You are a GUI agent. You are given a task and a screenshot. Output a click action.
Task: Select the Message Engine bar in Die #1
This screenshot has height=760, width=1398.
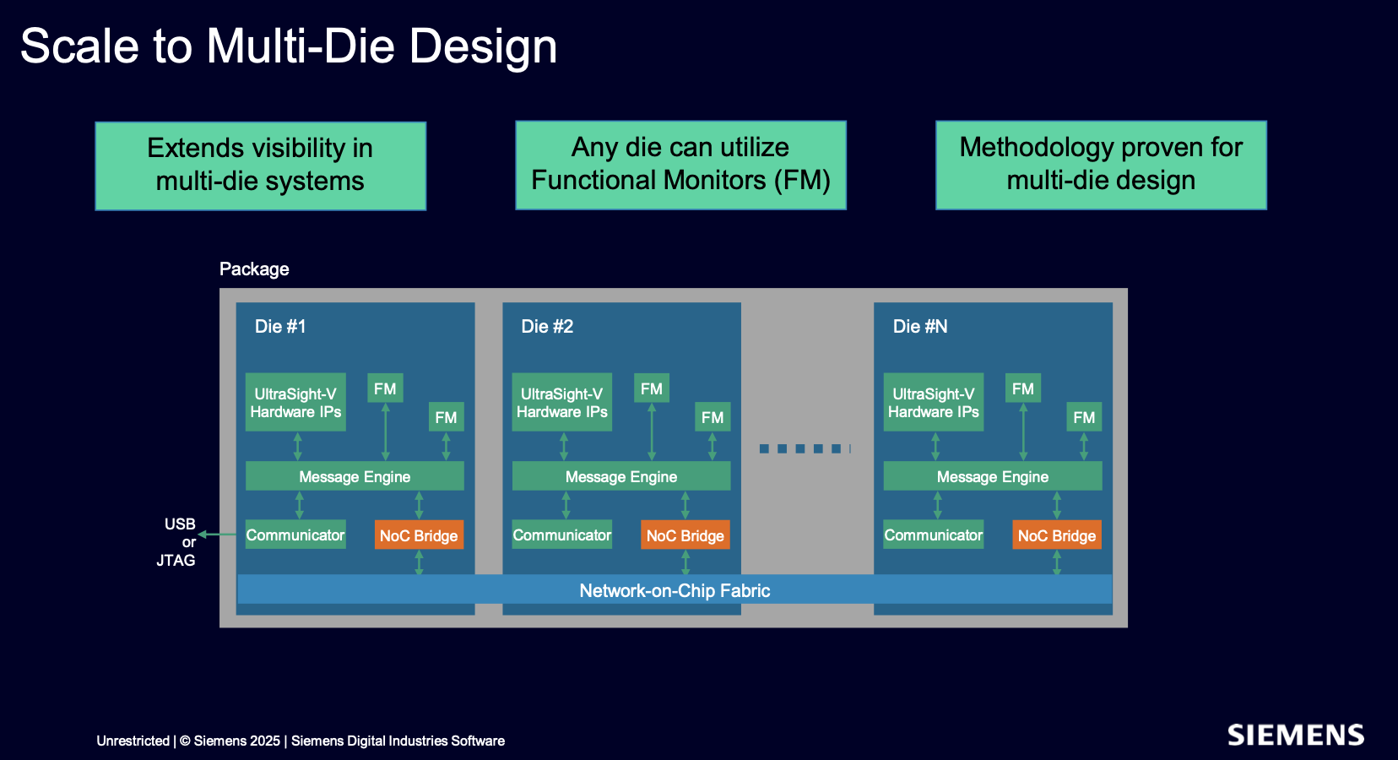click(355, 476)
